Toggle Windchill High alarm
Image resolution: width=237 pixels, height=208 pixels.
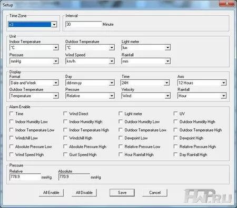[x=65, y=138]
